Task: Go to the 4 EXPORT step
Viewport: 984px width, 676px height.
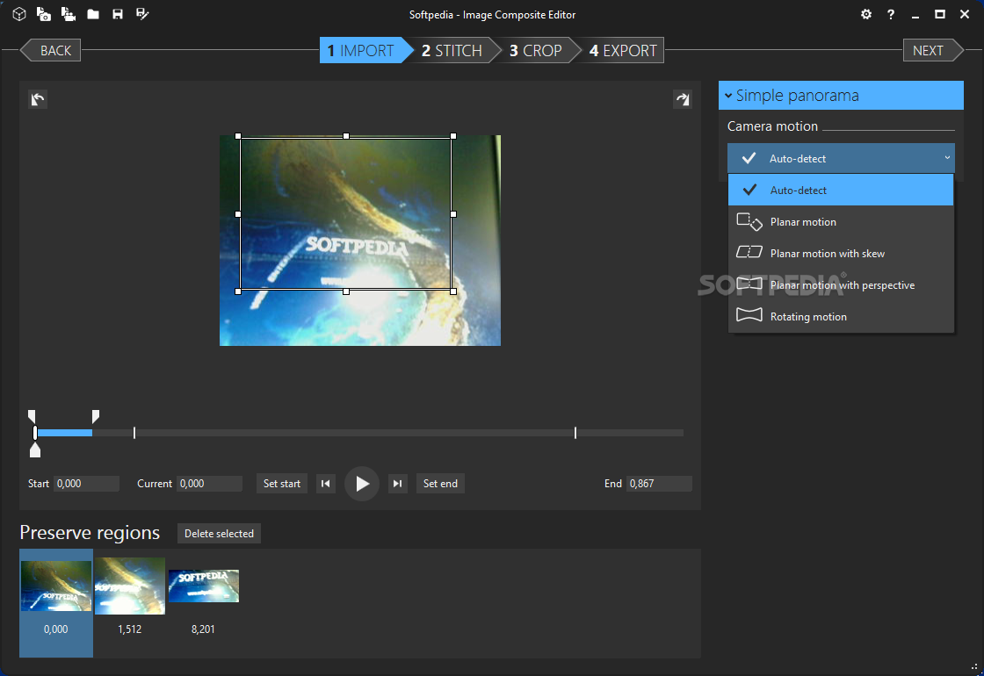Action: pos(623,50)
